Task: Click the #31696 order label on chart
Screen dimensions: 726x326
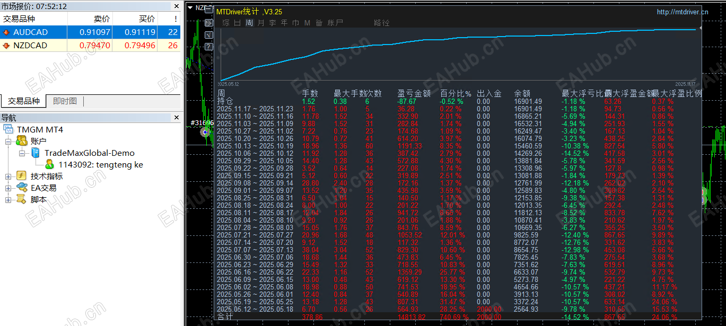Action: click(202, 122)
